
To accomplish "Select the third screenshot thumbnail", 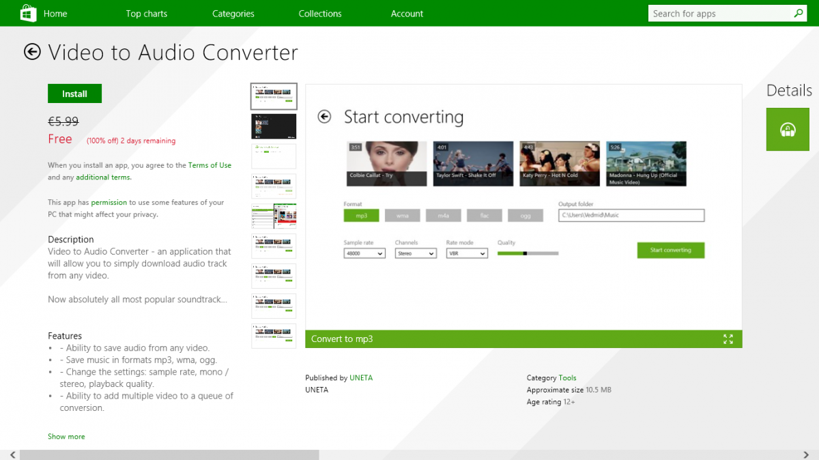I will coord(274,156).
